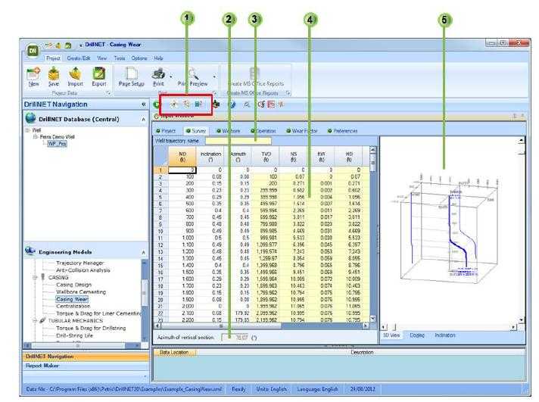The image size is (539, 402).
Task: Open the Project Data group dialog launcher
Action: pos(108,93)
